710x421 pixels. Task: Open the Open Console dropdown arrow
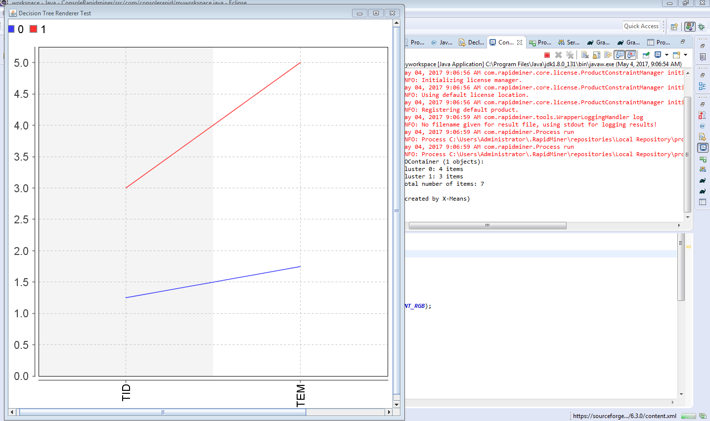click(685, 54)
